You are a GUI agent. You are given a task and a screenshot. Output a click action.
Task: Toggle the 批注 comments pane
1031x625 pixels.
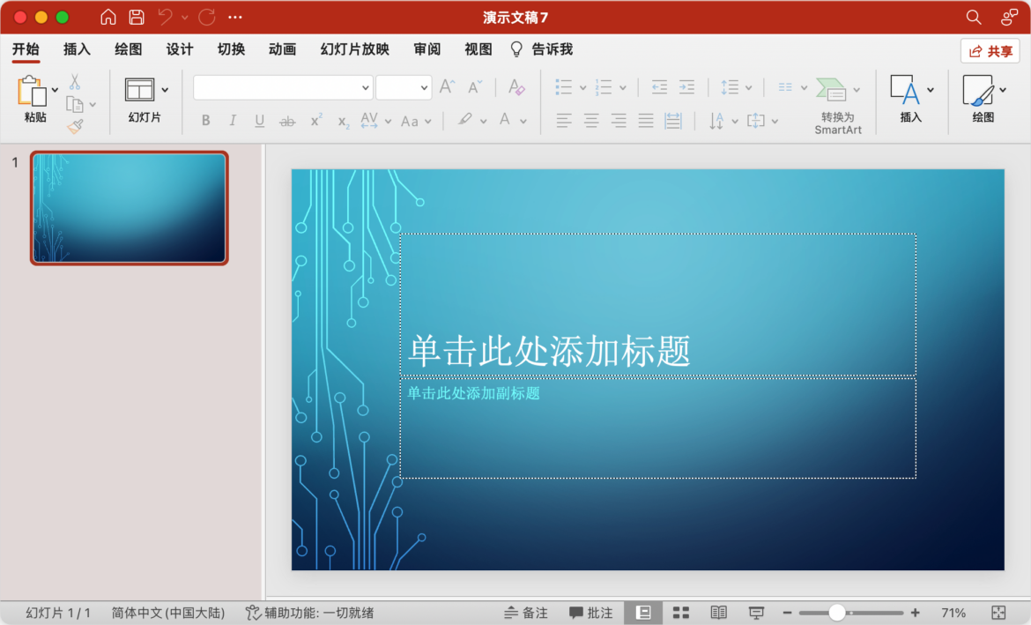coord(590,613)
